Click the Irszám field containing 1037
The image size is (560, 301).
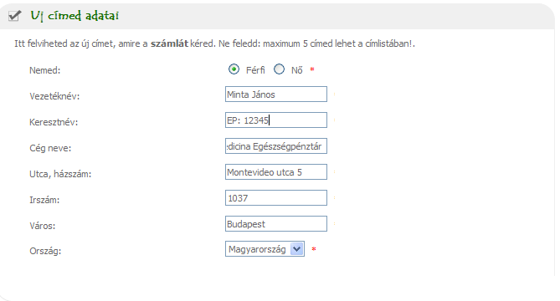coord(276,198)
